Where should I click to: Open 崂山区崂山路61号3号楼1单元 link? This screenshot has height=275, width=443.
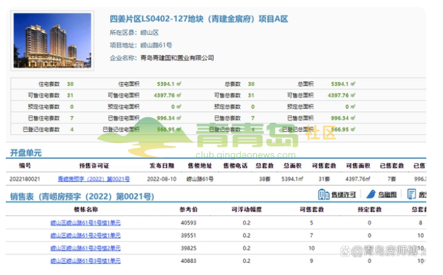click(86, 261)
